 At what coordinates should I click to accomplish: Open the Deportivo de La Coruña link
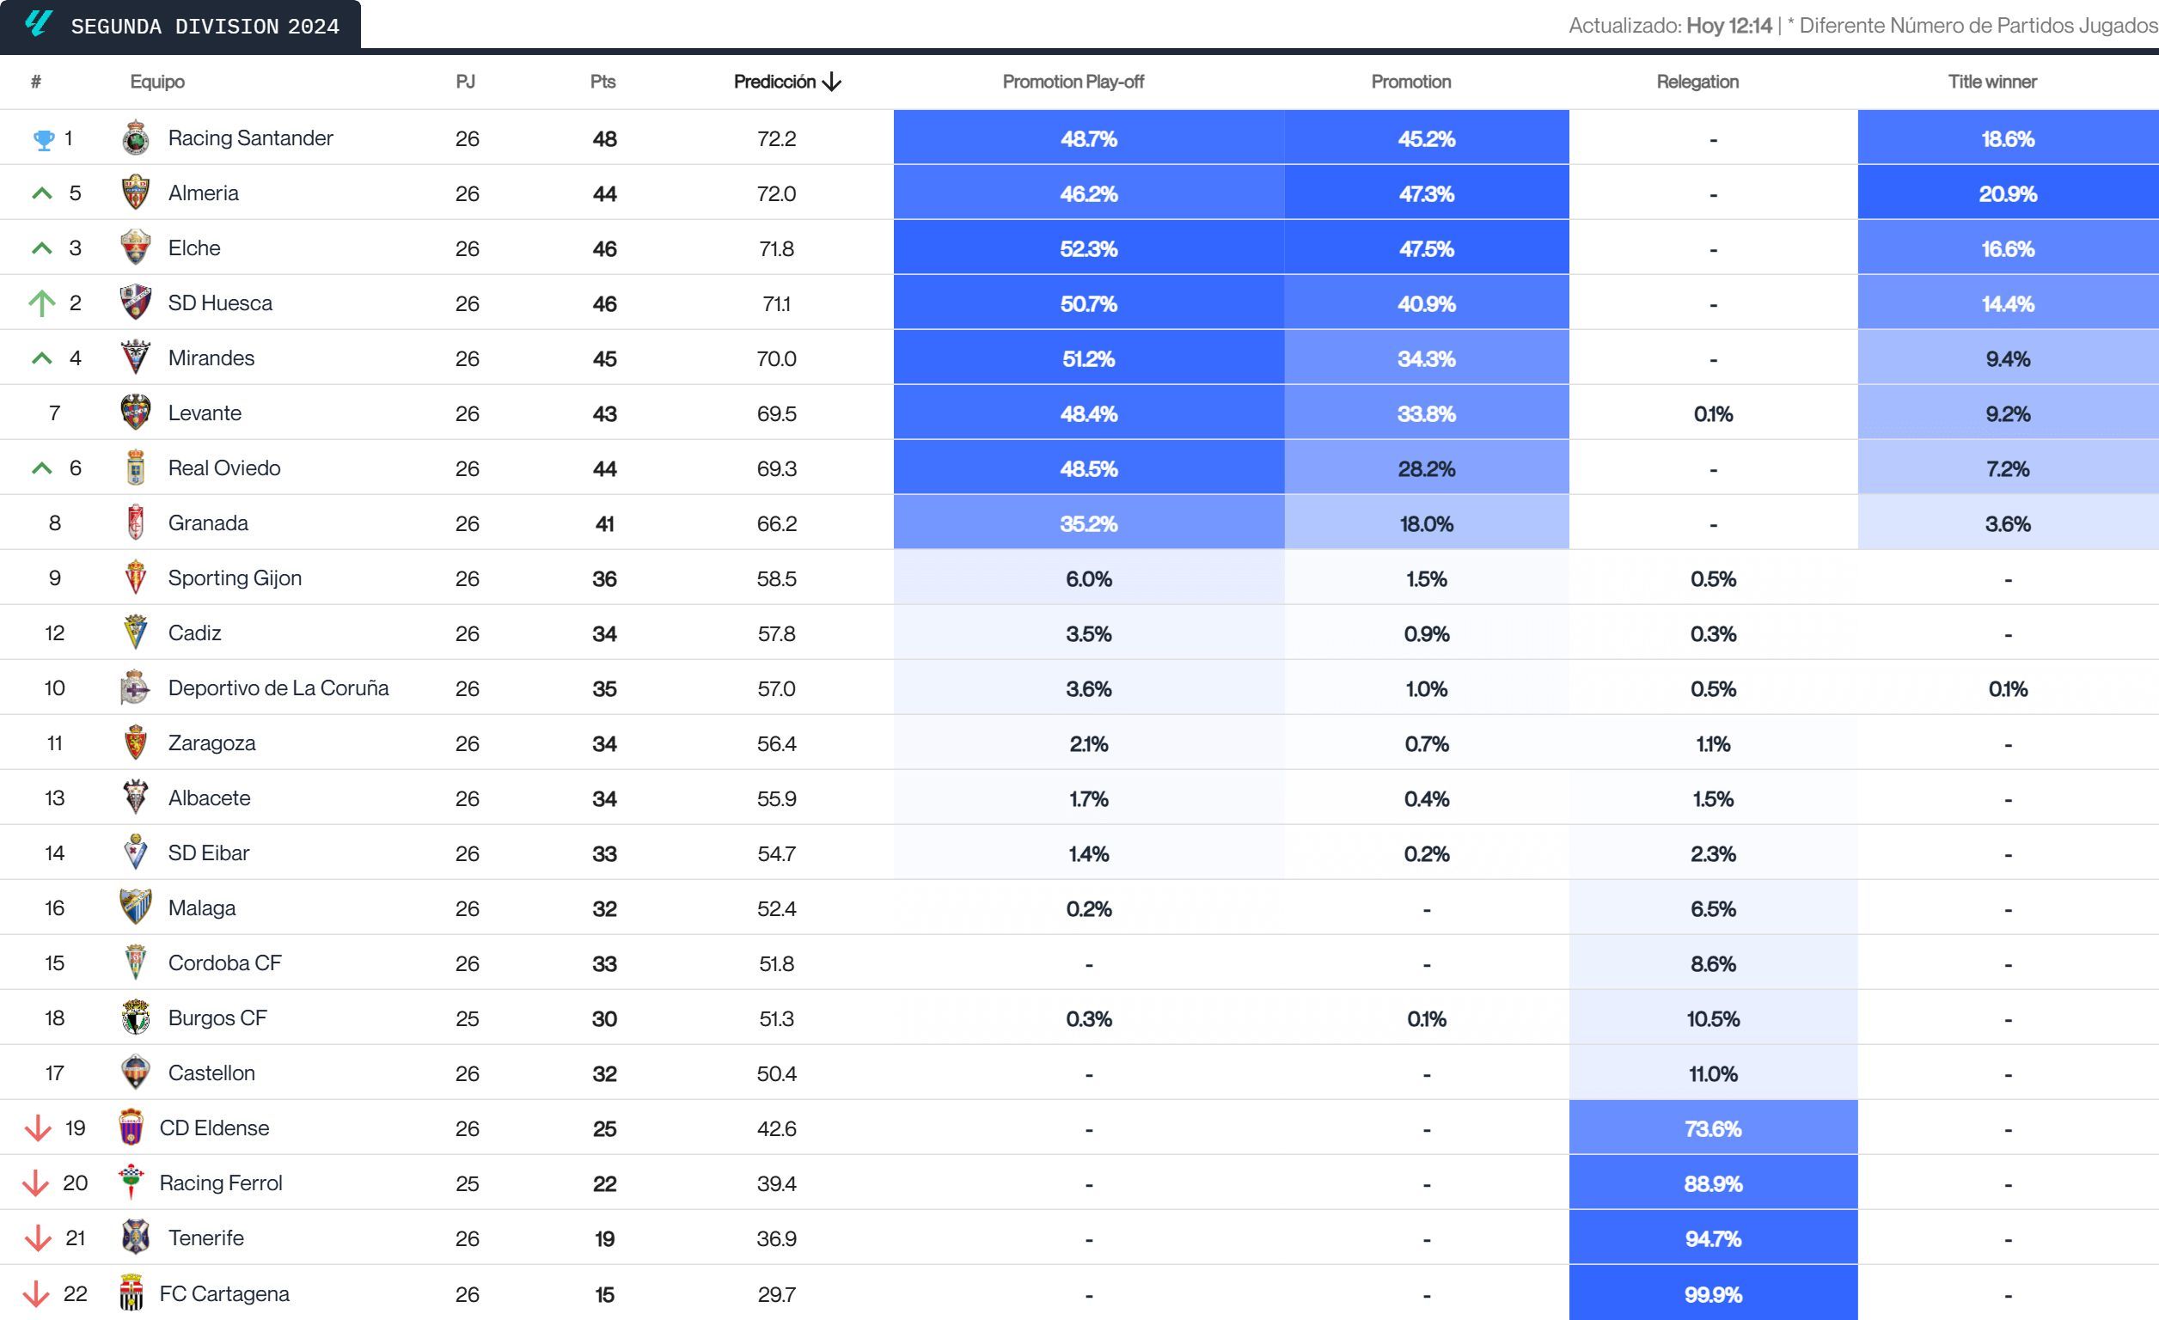point(278,688)
